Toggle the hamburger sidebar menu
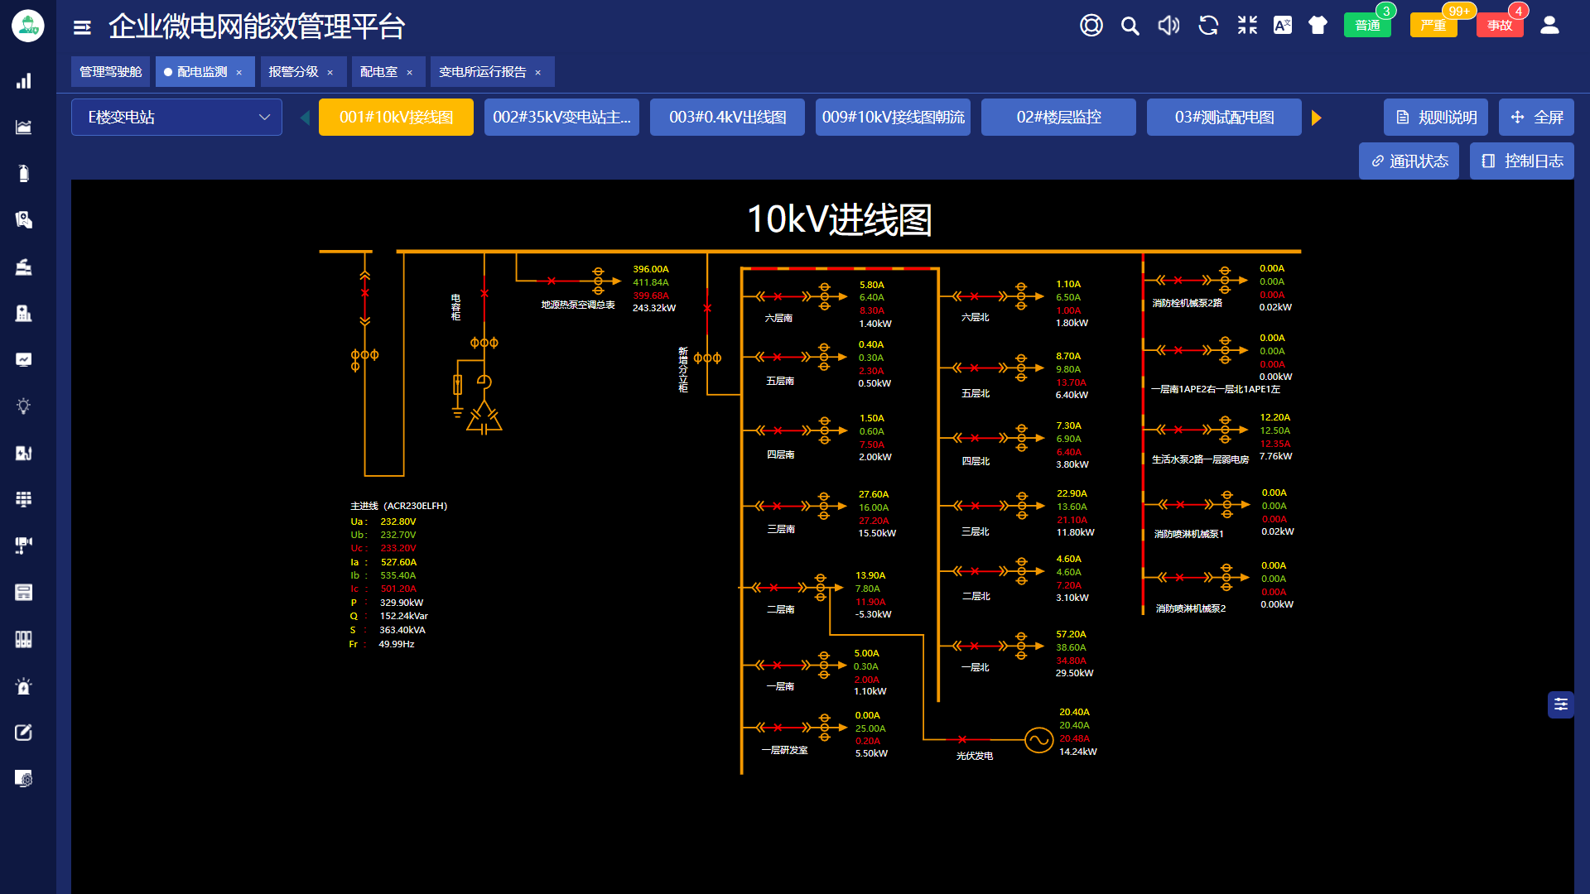 [82, 27]
